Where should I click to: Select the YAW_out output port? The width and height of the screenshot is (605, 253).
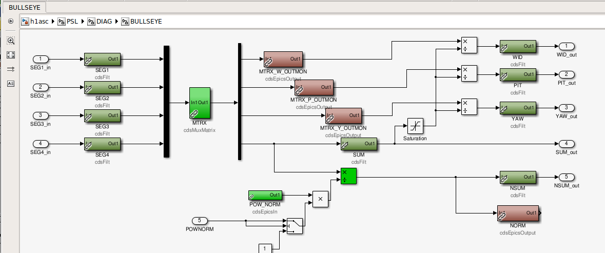click(x=567, y=108)
